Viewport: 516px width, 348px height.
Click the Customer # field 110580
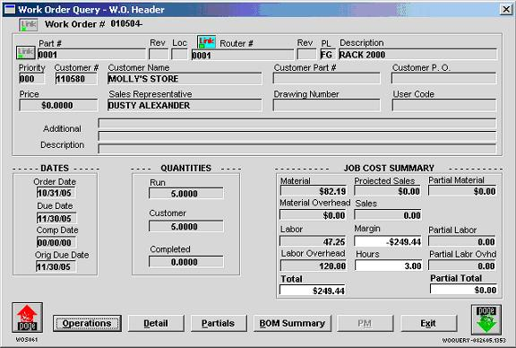click(76, 79)
